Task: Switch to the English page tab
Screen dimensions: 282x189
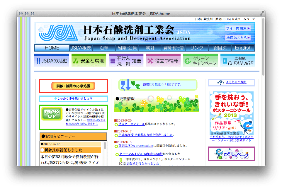Action: tap(243, 48)
